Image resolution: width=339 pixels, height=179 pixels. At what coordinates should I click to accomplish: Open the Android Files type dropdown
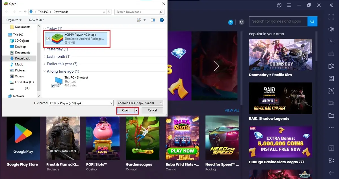140,103
